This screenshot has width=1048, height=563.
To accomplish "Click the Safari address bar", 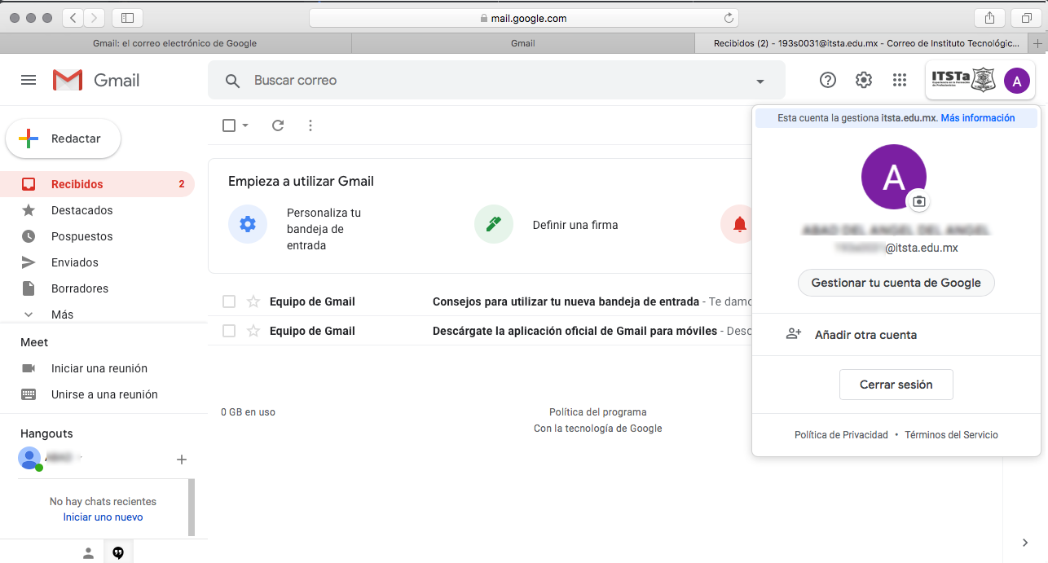I will point(523,18).
